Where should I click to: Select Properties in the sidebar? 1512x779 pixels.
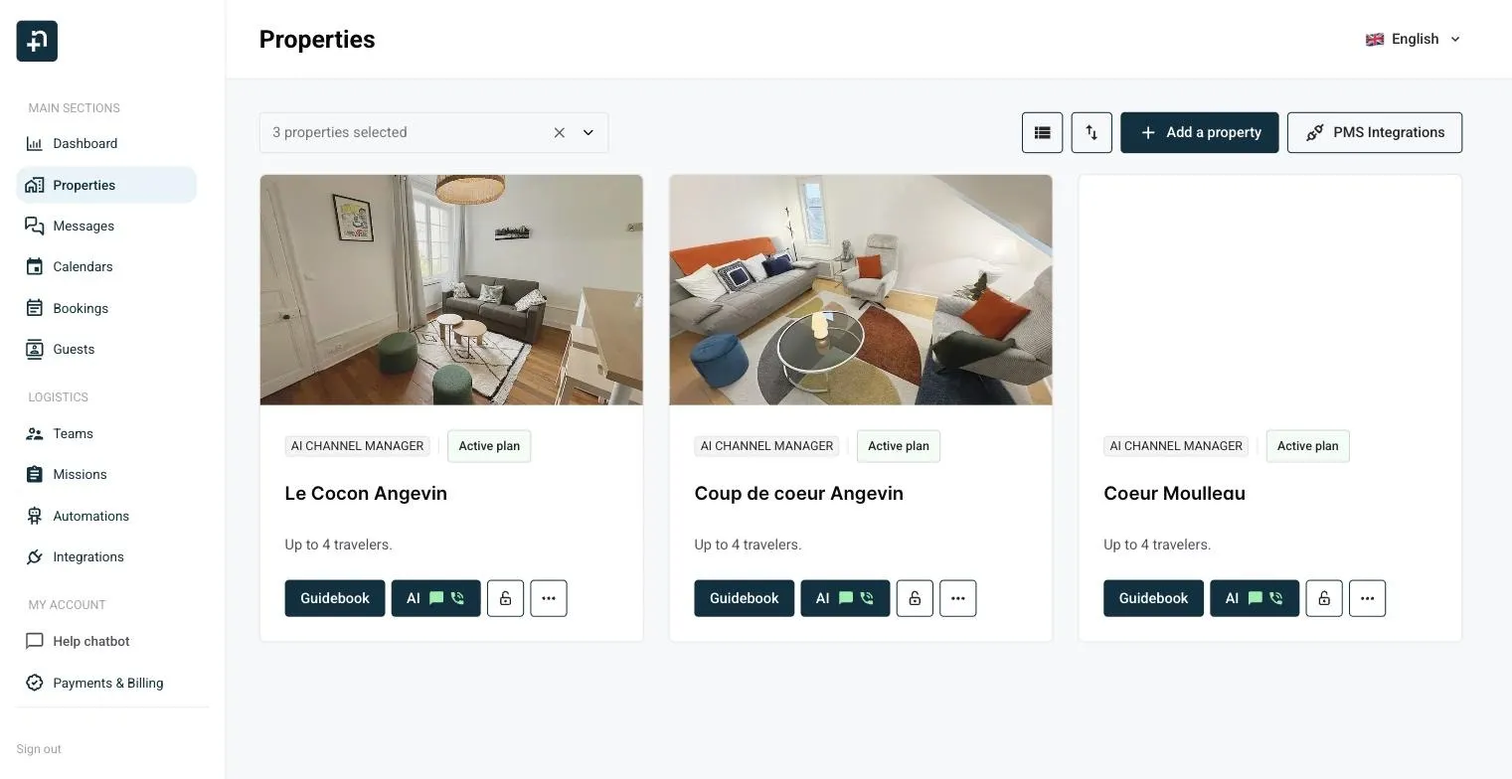click(x=106, y=185)
